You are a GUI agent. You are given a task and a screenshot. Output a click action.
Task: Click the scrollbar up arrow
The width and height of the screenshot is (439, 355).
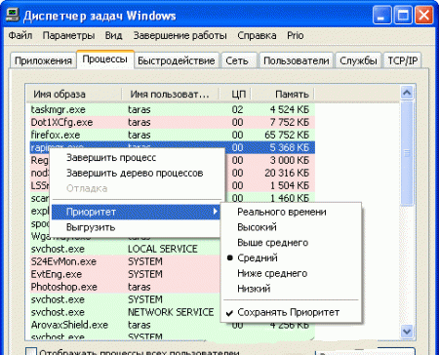(407, 93)
